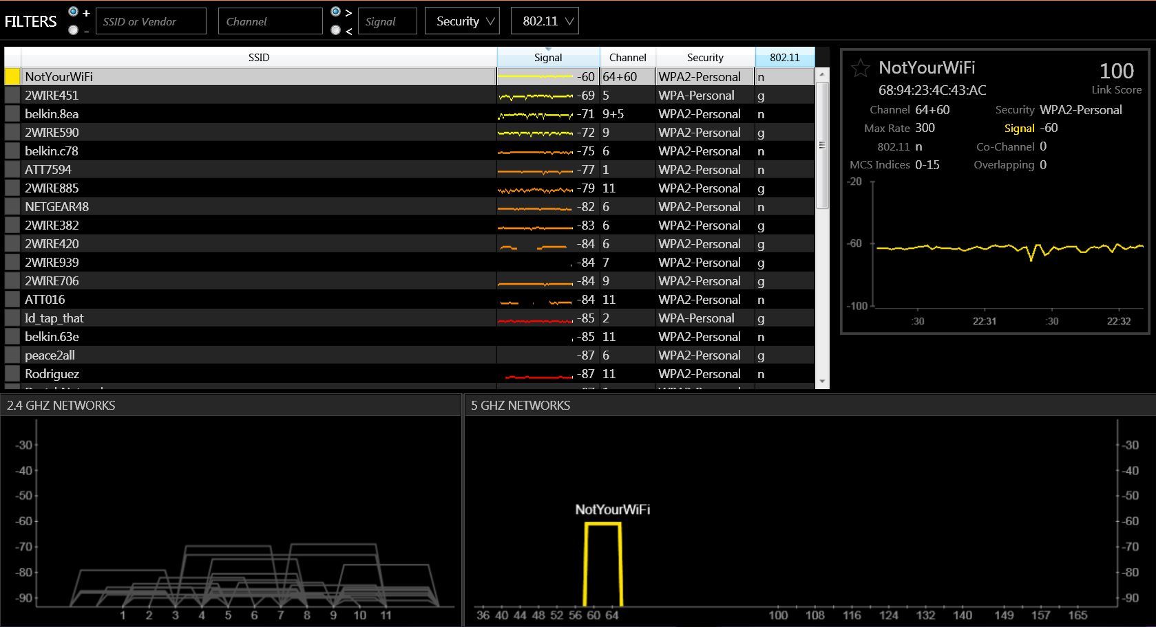Viewport: 1156px width, 627px height.
Task: Select the belkin.63e network name
Action: (x=52, y=336)
